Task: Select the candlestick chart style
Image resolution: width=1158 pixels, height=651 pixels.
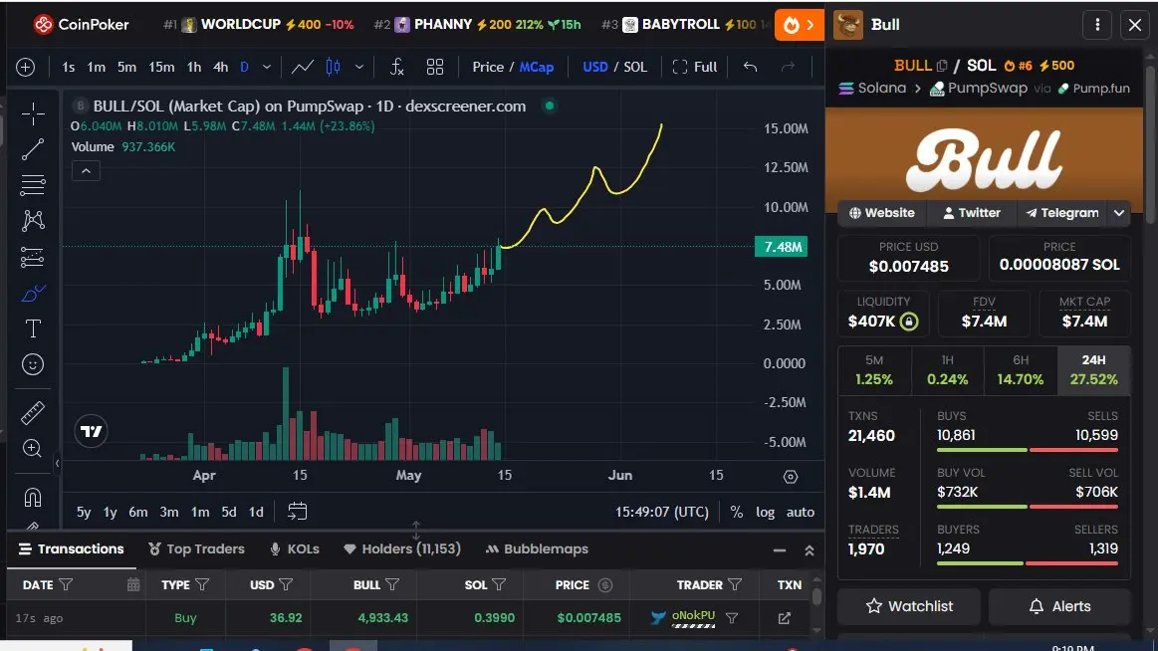Action: tap(334, 67)
